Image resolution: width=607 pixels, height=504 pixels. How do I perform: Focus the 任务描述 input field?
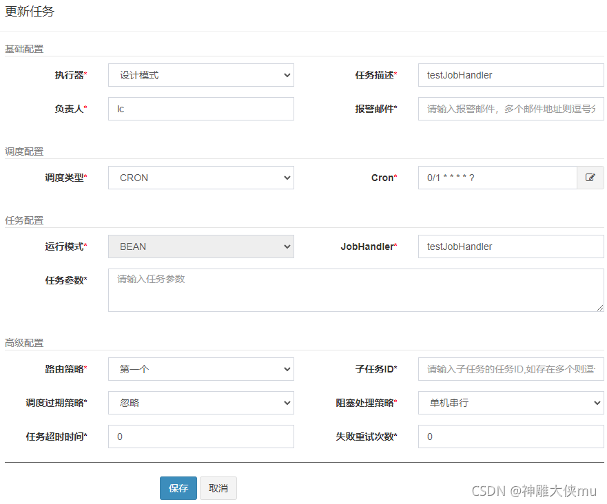511,75
